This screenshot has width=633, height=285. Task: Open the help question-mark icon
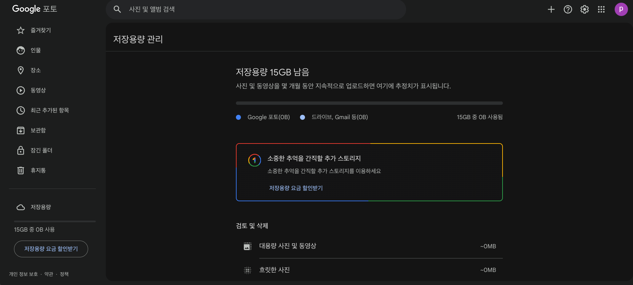tap(568, 9)
